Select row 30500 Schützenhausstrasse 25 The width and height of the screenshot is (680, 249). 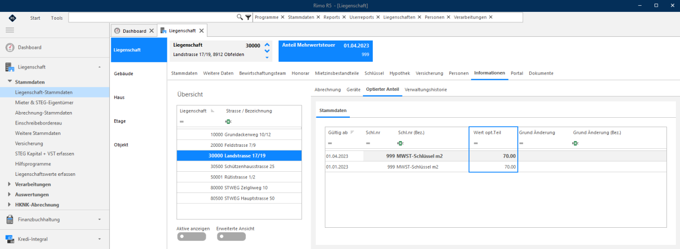tap(239, 167)
